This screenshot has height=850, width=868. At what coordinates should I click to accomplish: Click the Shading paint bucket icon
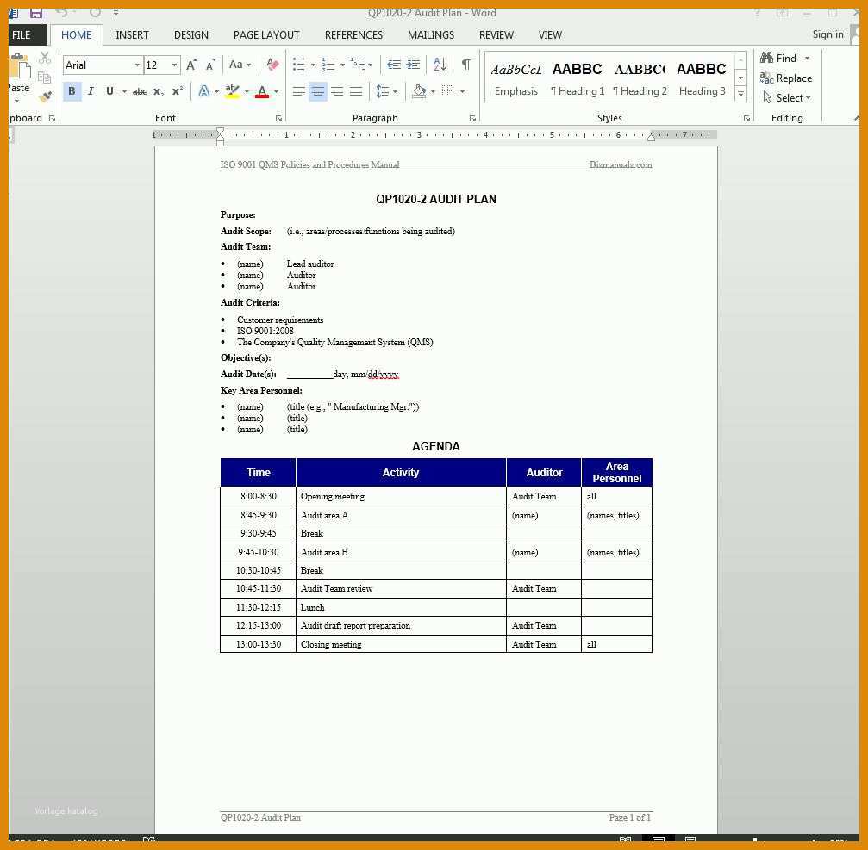coord(419,91)
